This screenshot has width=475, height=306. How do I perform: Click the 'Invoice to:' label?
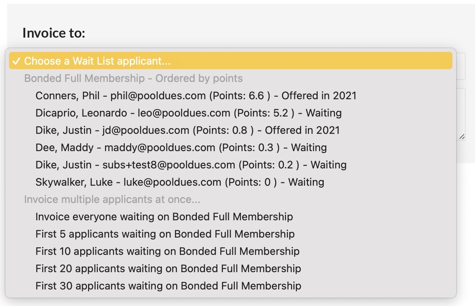(x=54, y=33)
